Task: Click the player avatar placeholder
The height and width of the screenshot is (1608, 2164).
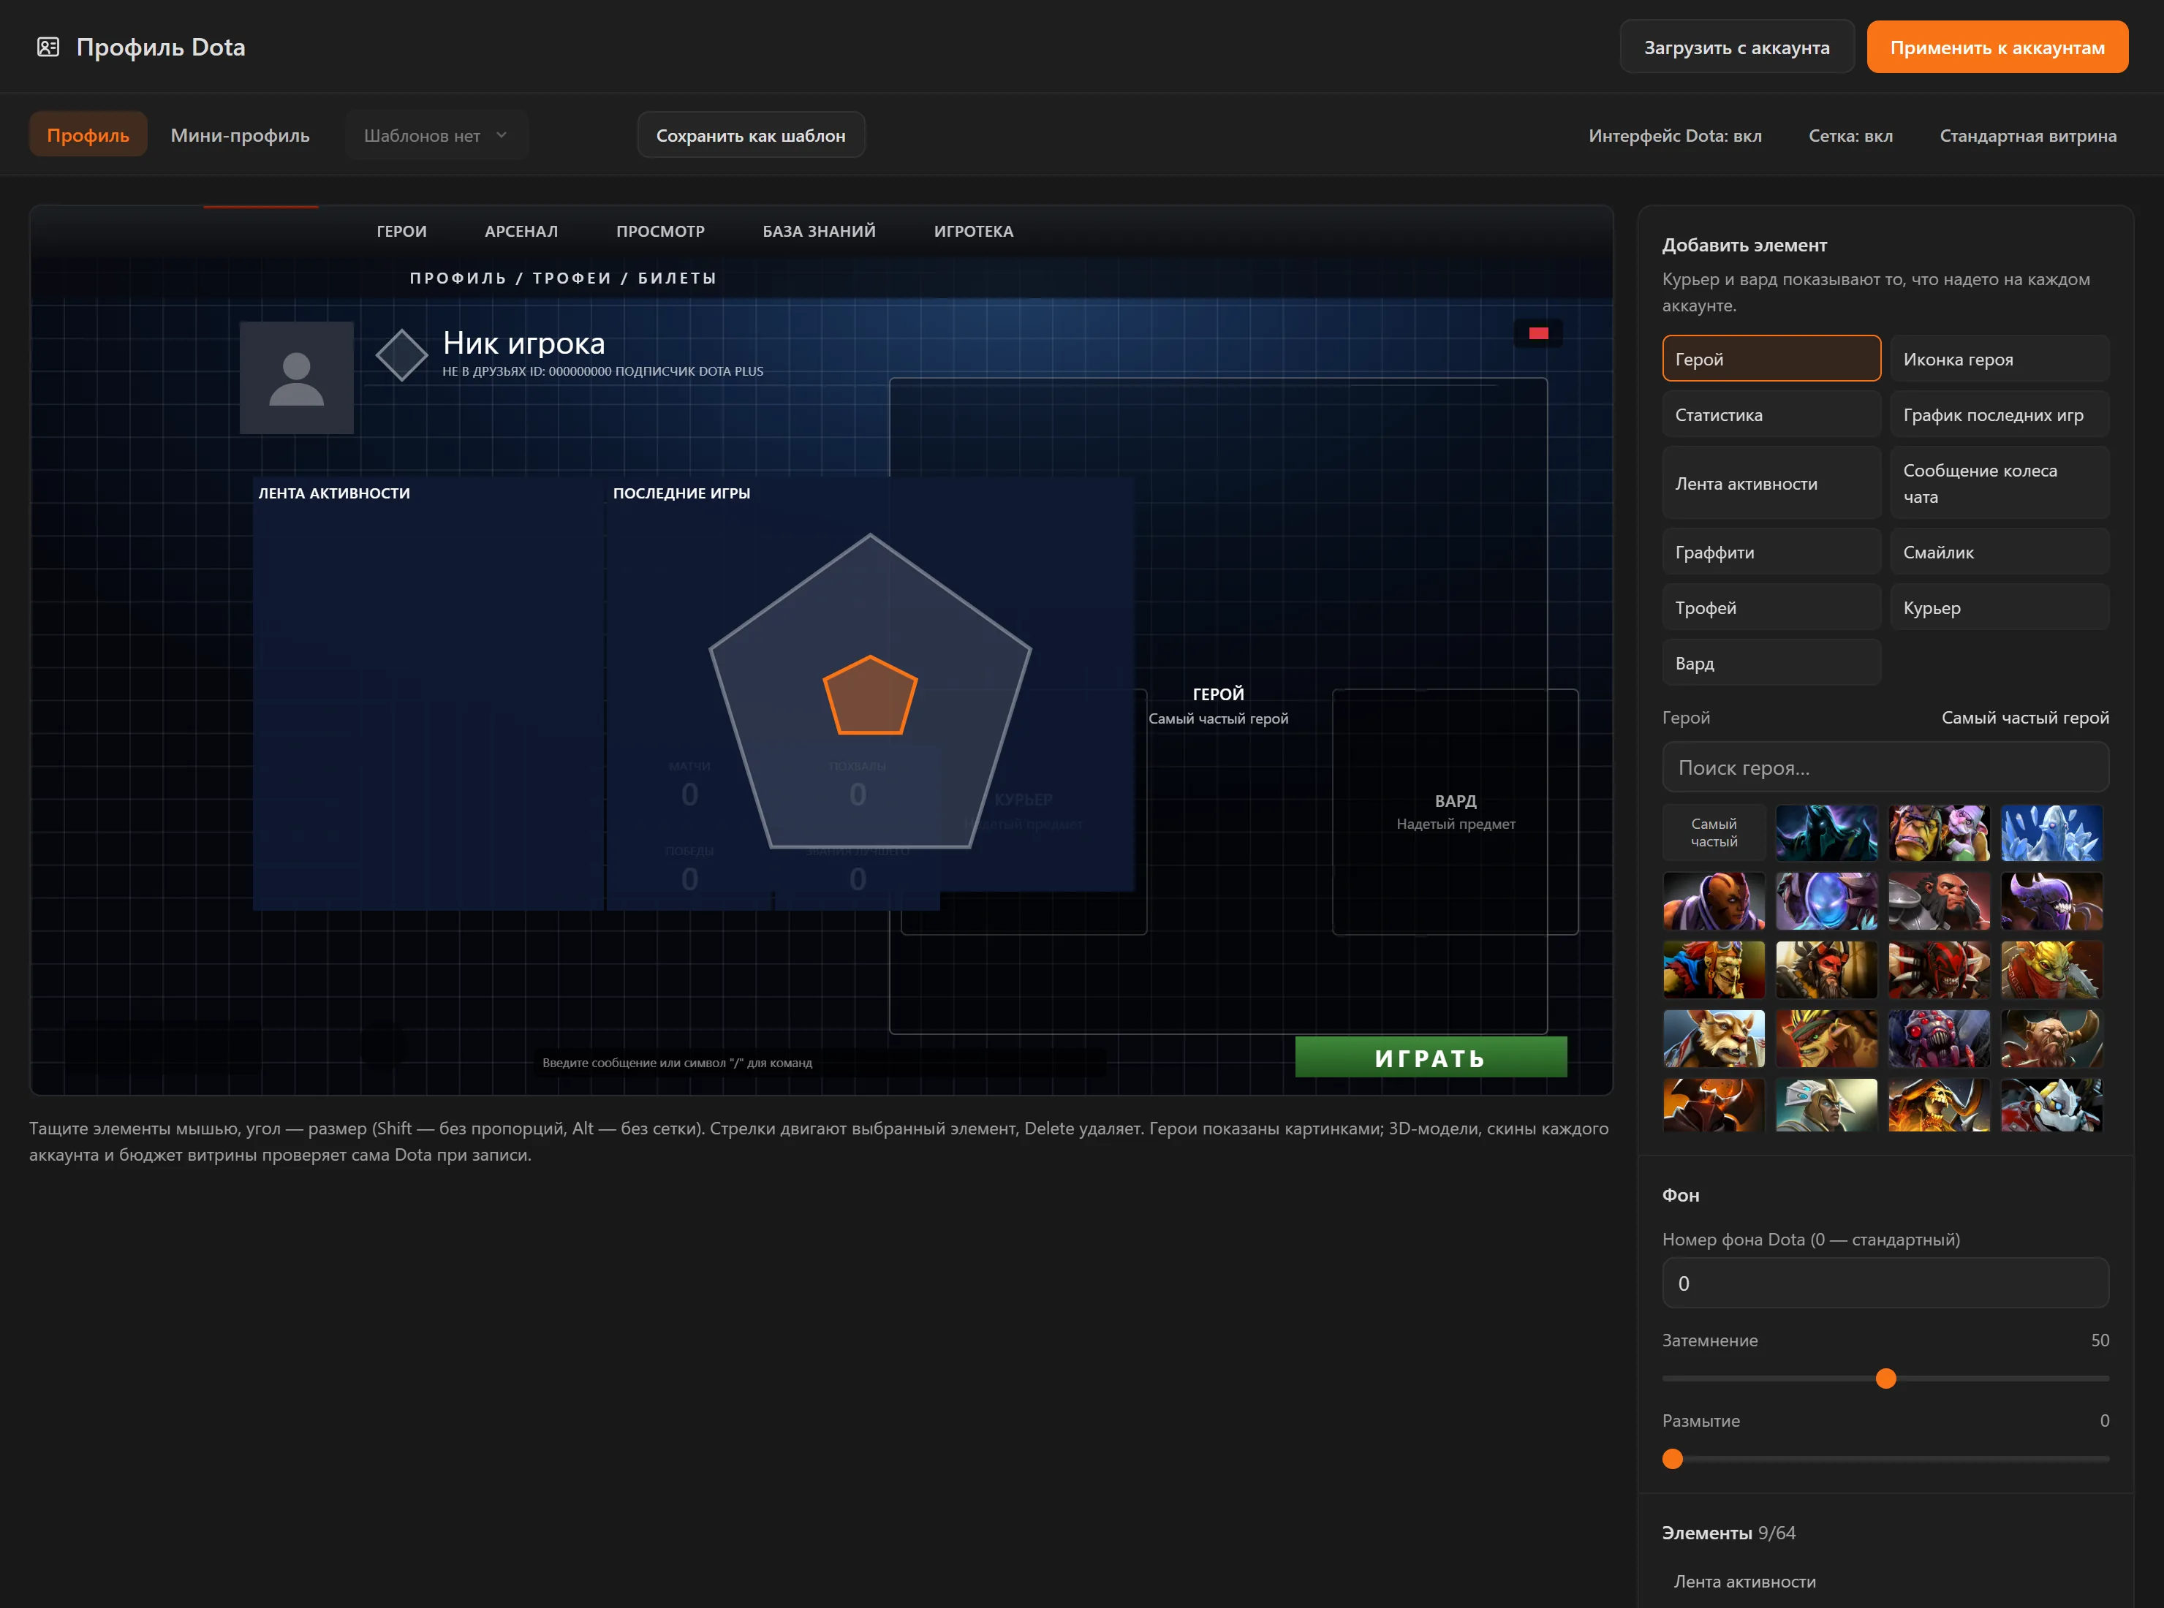Action: click(x=297, y=378)
